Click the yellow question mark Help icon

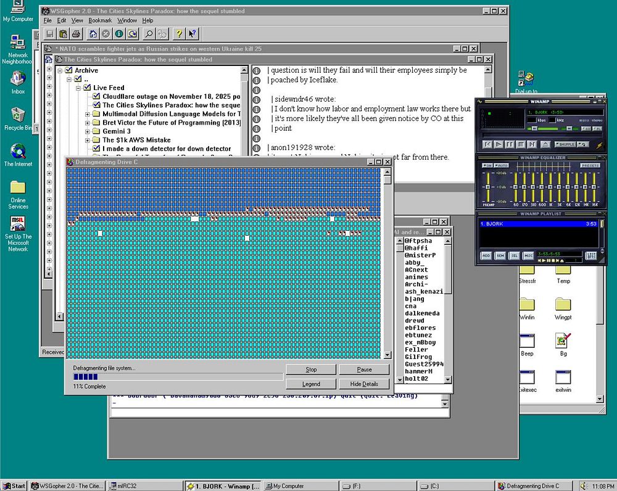click(x=179, y=34)
